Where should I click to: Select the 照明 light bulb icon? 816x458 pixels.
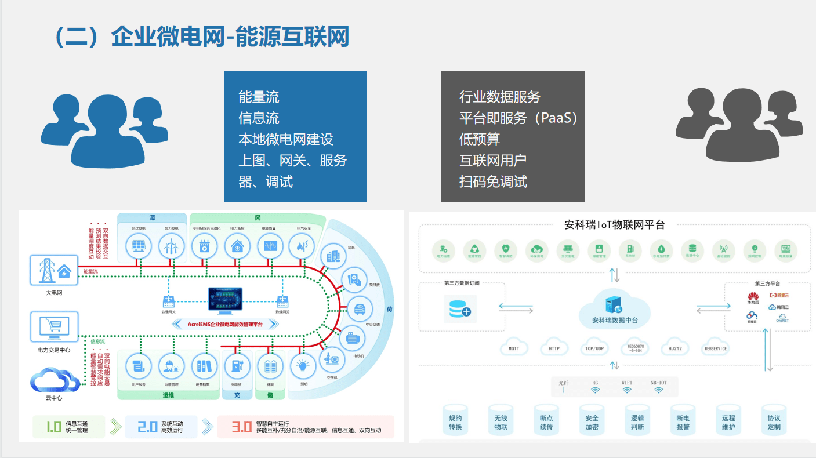click(303, 365)
